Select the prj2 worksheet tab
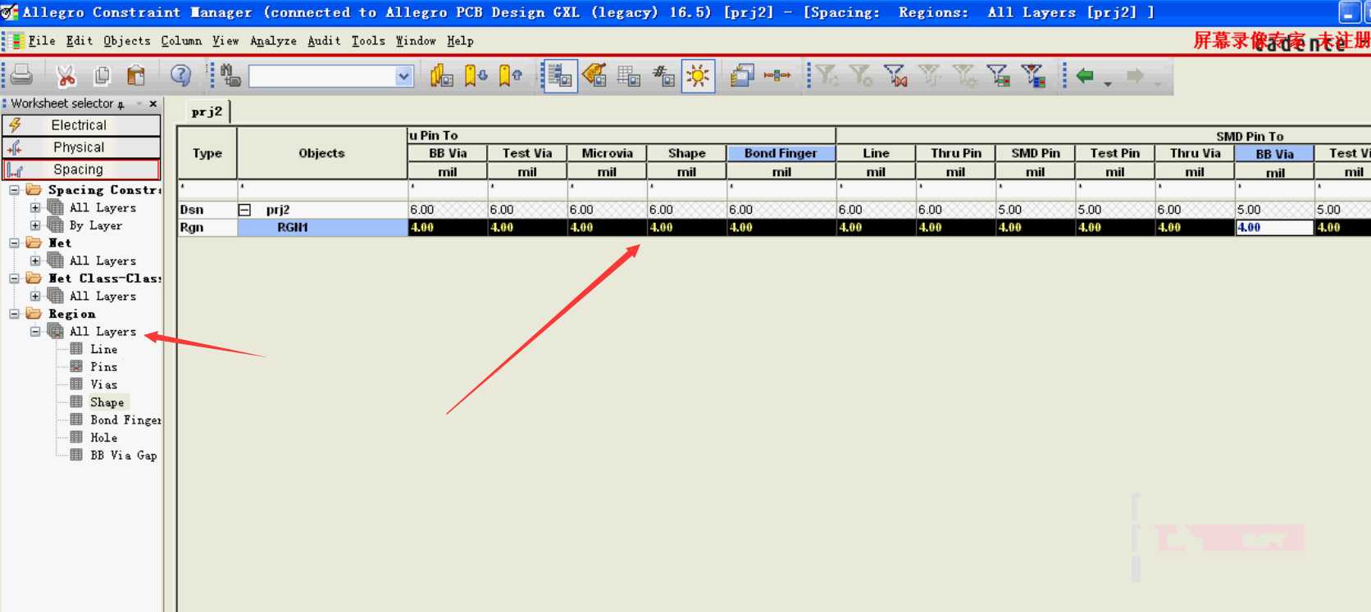This screenshot has width=1371, height=612. tap(207, 111)
